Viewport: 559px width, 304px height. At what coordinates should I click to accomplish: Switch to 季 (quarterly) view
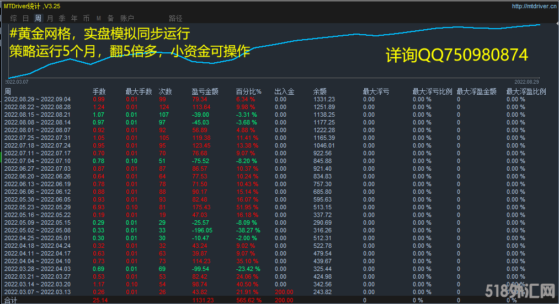tap(62, 18)
